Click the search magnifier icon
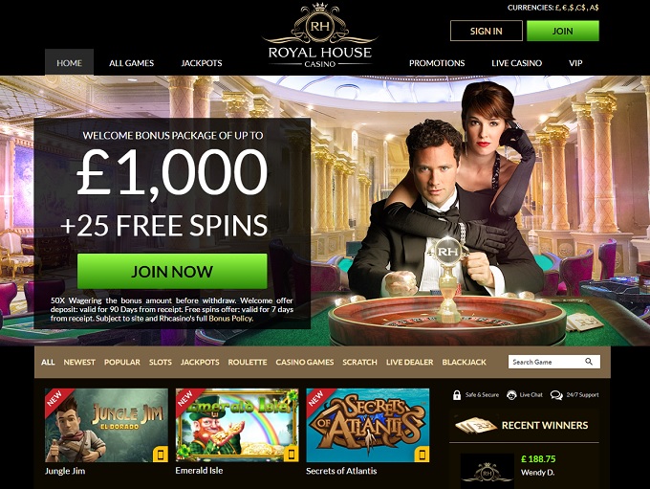The width and height of the screenshot is (650, 489). tap(589, 362)
